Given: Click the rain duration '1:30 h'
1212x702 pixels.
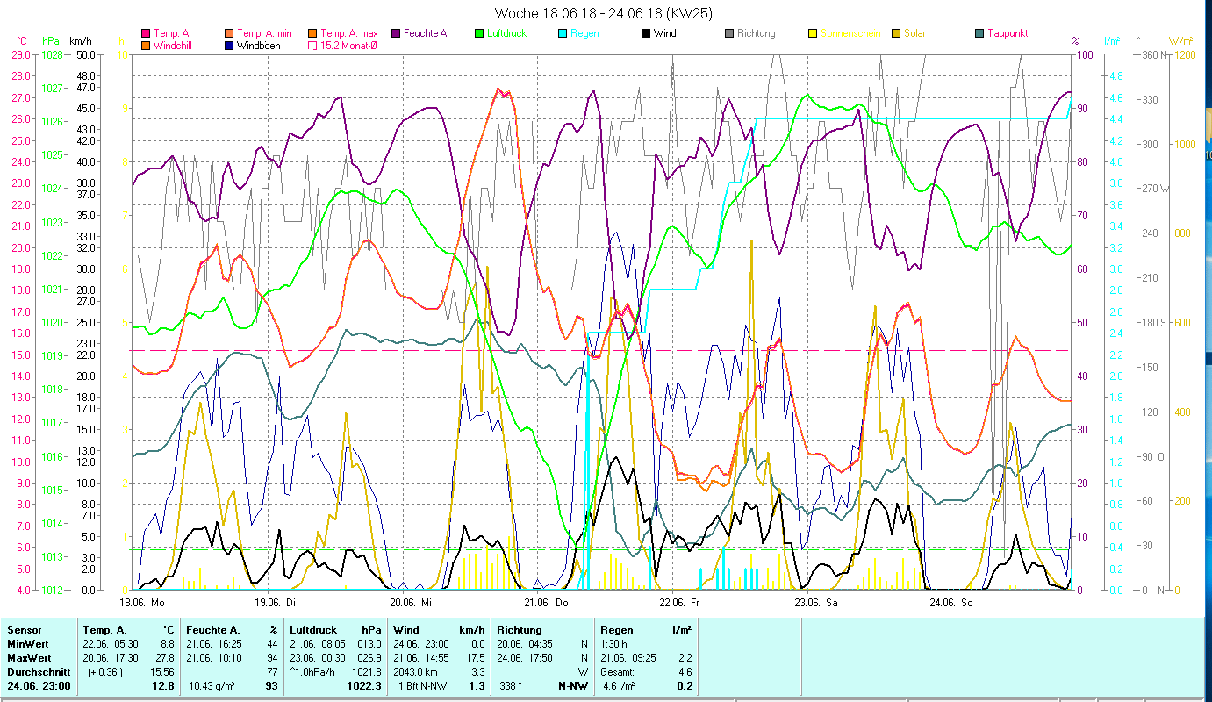Looking at the screenshot, I should tap(614, 644).
